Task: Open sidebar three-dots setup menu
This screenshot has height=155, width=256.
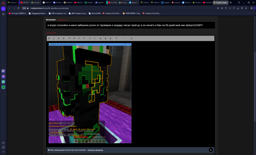Action: click(x=3, y=152)
